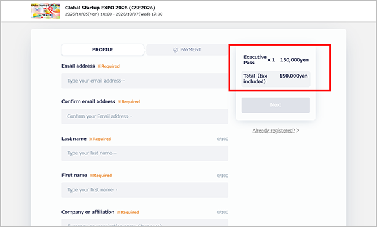Select the PROFILE step tab
Screen dimensions: 377x227
tap(103, 49)
